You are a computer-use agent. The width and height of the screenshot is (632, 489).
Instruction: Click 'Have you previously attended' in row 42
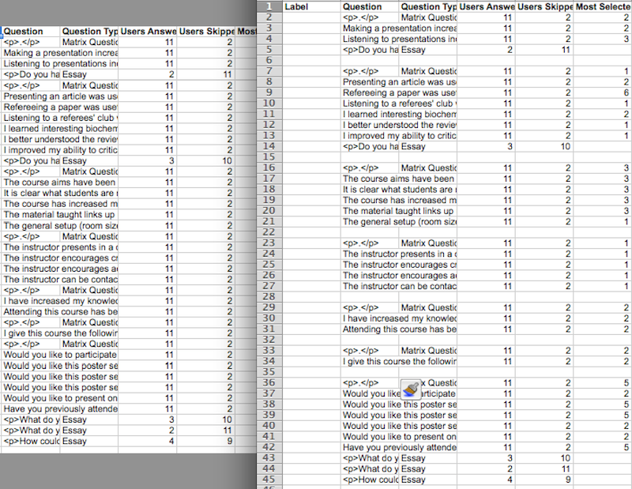click(370, 447)
